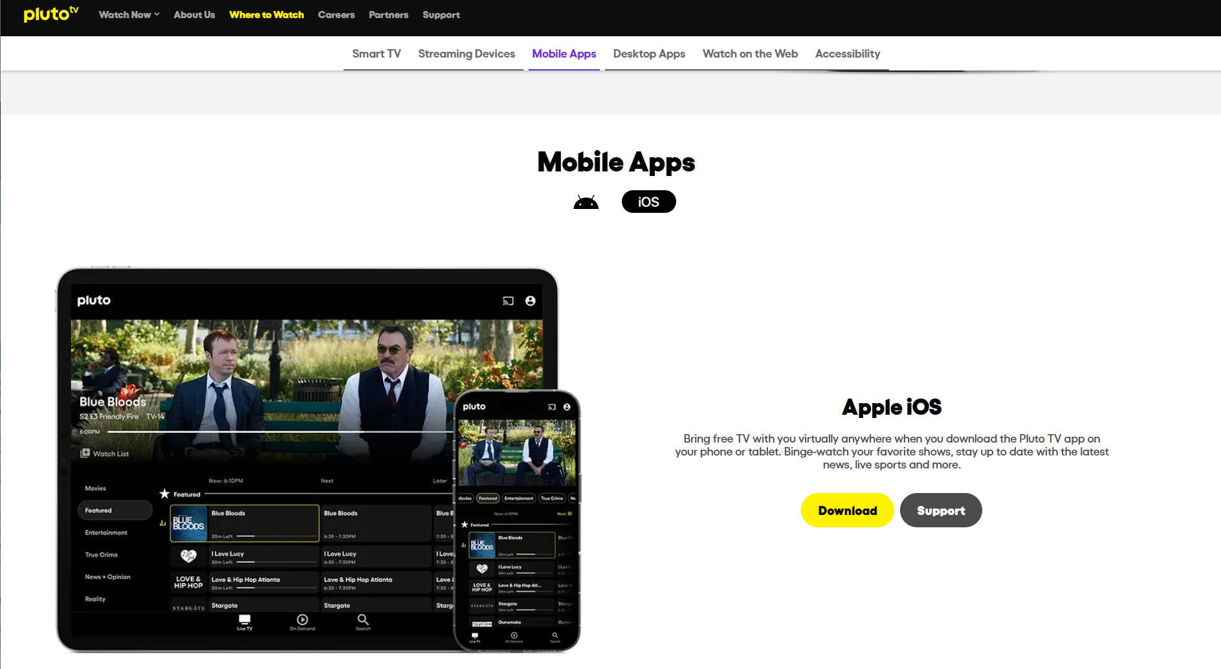The height and width of the screenshot is (669, 1221).
Task: Select the Featured category pill in phone mockup
Action: coord(489,498)
